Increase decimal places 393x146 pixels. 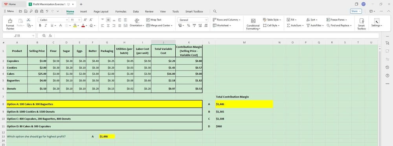(x=200, y=25)
